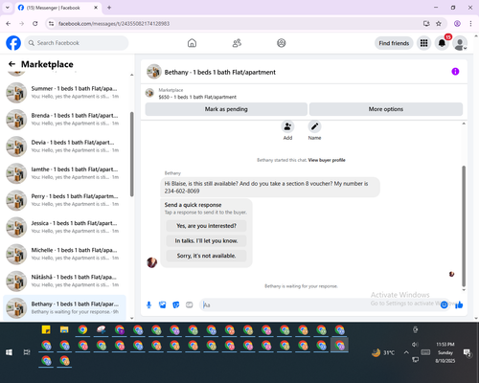Open the Groups icon in top navigation
Screen dimensions: 479x383
click(x=282, y=43)
